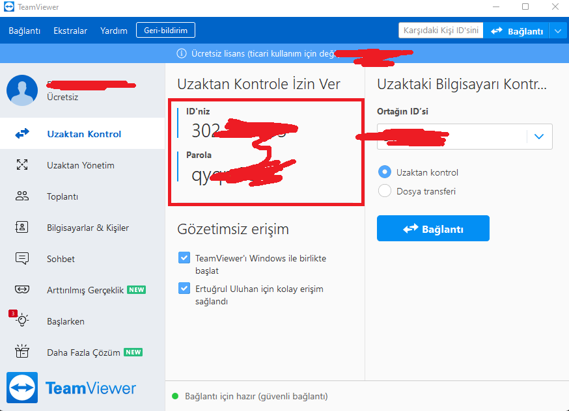The width and height of the screenshot is (569, 411).
Task: Open the Yardım menu
Action: coord(113,31)
